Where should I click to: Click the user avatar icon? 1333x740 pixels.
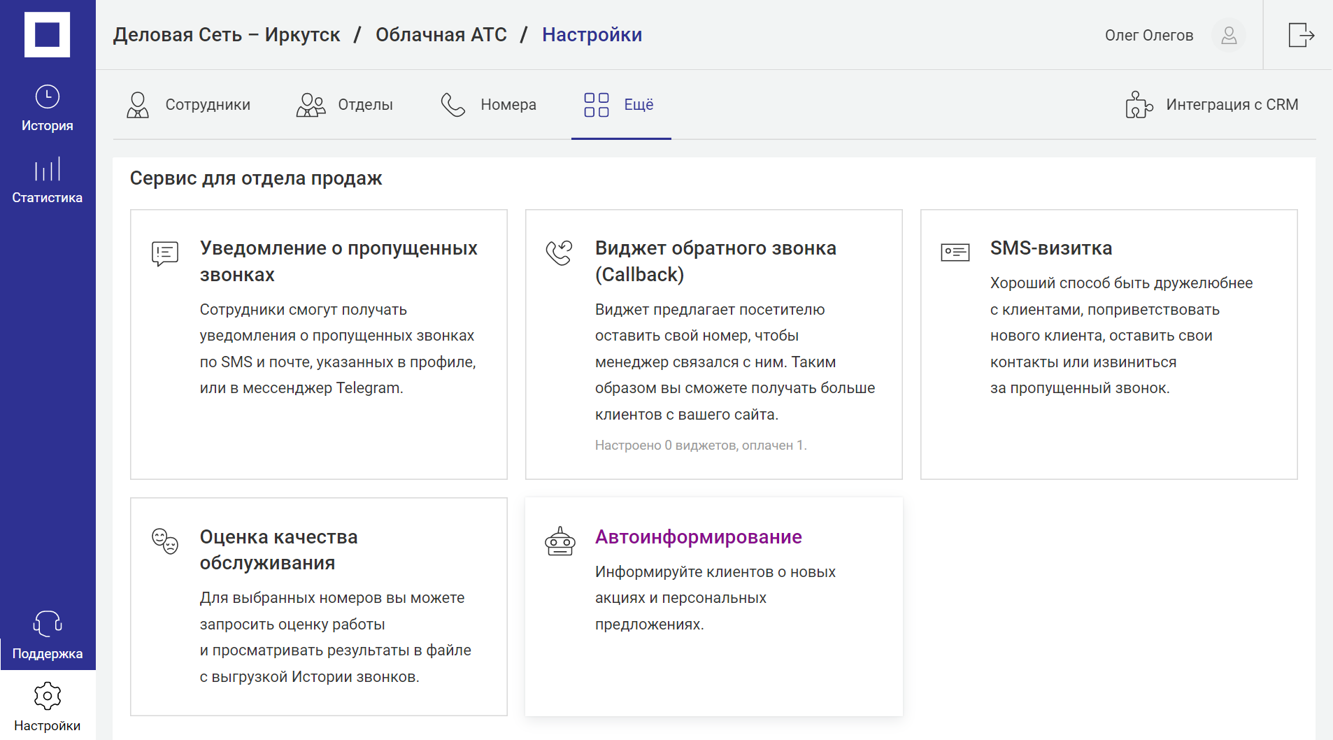point(1229,35)
